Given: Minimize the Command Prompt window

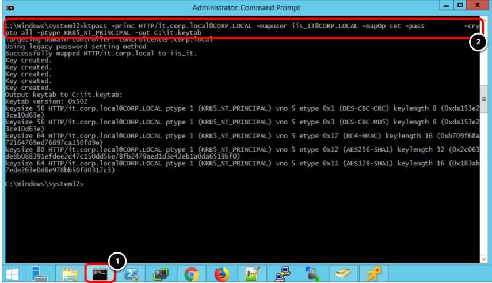Looking at the screenshot, I should pyautogui.click(x=447, y=5).
